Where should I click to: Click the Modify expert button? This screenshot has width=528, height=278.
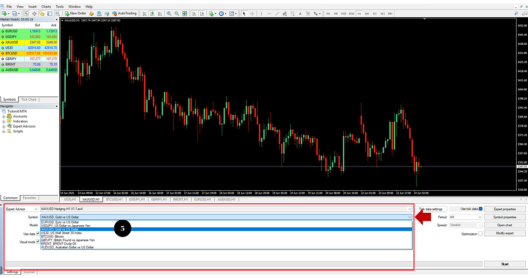[505, 233]
